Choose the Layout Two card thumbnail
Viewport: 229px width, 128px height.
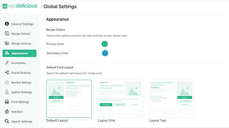pyautogui.click(x=172, y=99)
